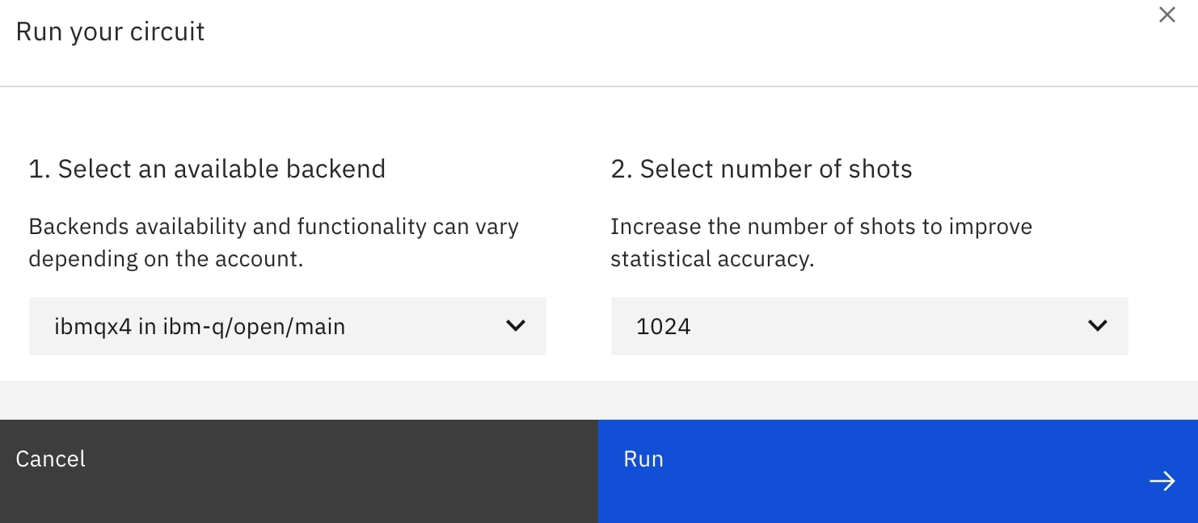Expand the shots selector chevron

pos(1097,326)
